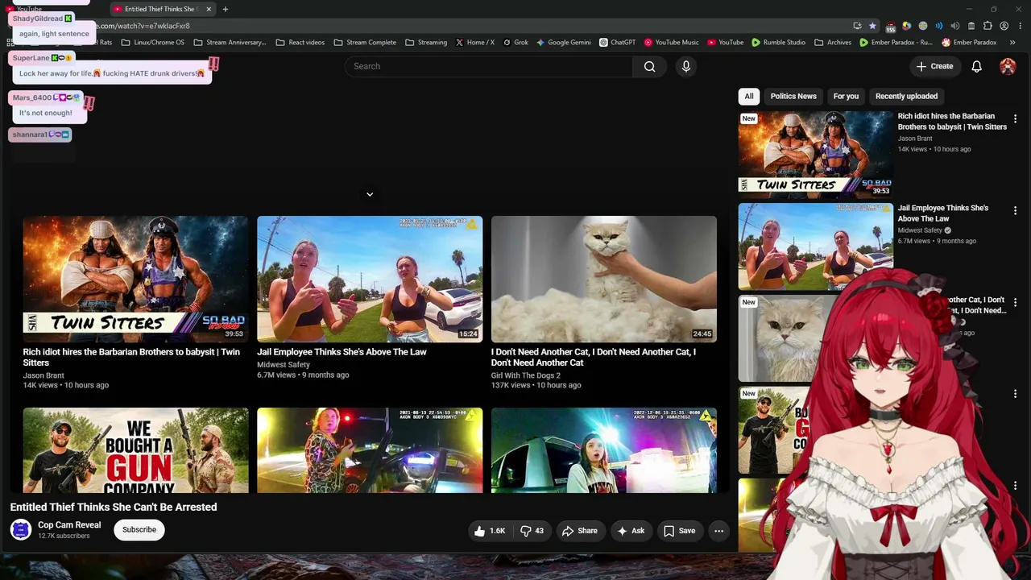Open a new browser tab with plus
1031x580 pixels.
[226, 9]
